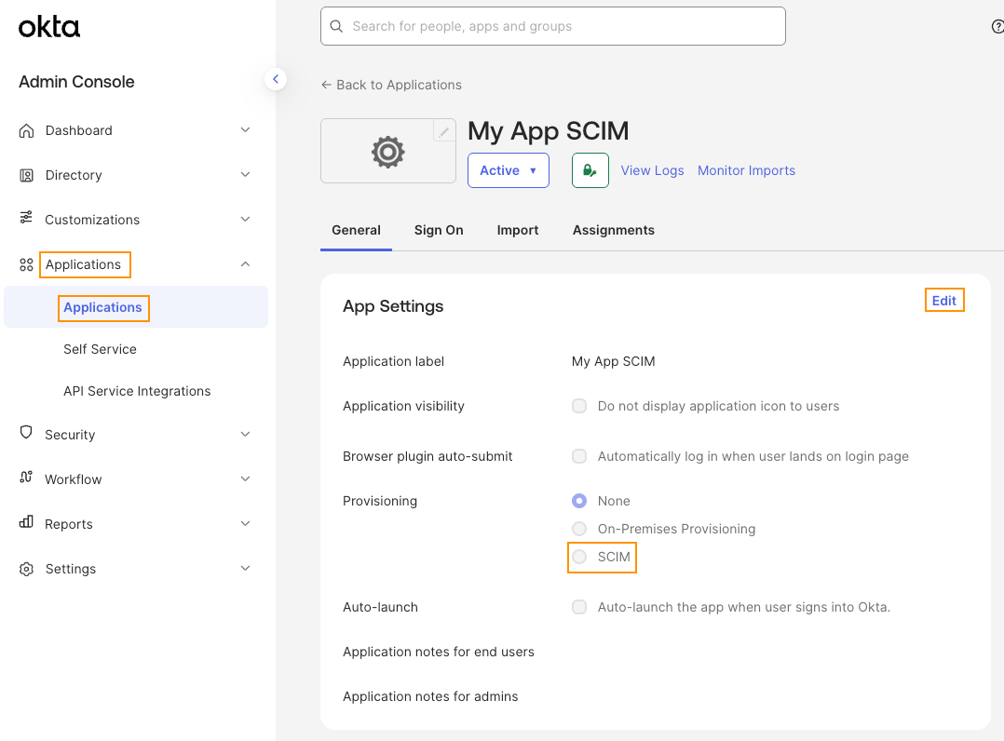Switch to the Import tab
1004x741 pixels.
pos(518,230)
